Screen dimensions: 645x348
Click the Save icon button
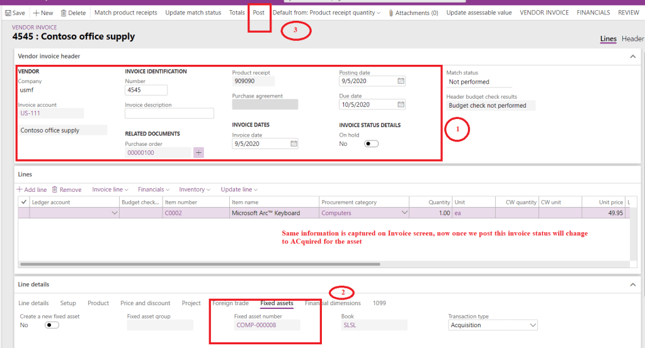[8, 13]
